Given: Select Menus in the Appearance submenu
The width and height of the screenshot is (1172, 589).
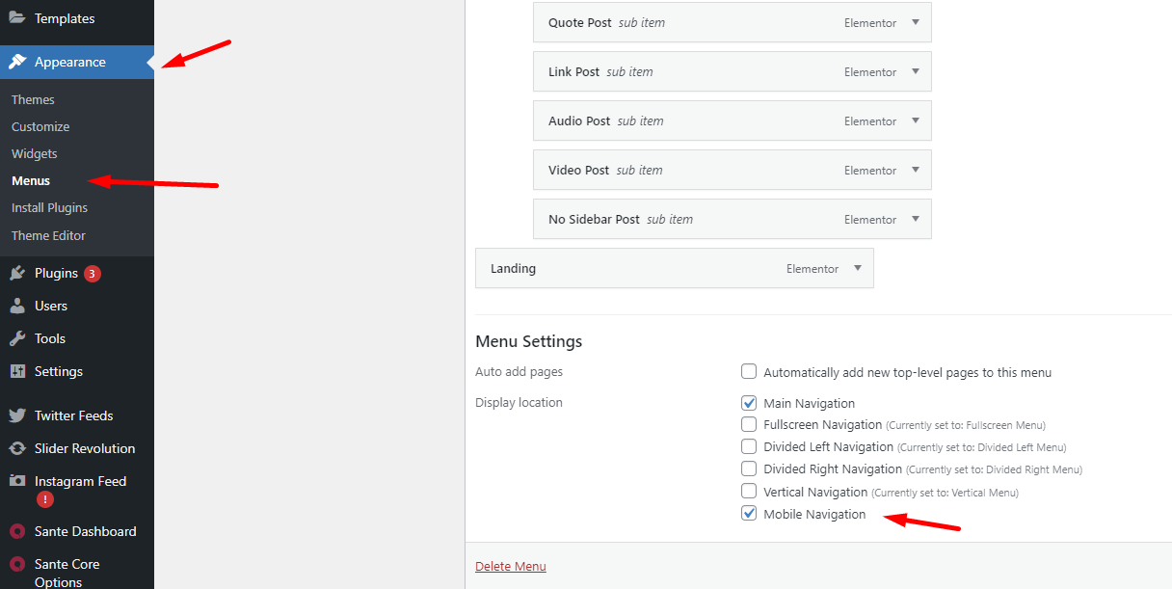Looking at the screenshot, I should [31, 180].
